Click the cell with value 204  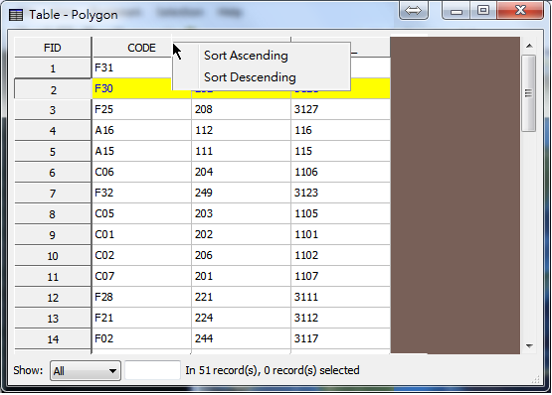click(x=241, y=172)
